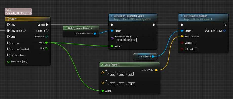Select the Set Relative Location node header
The width and height of the screenshot is (233, 99).
(203, 17)
